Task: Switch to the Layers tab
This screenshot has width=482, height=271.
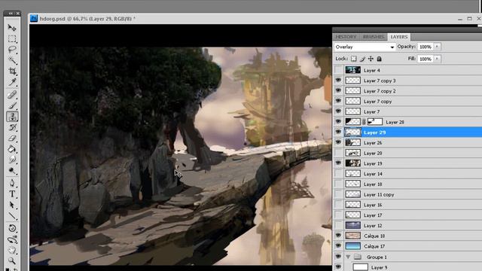Action: pyautogui.click(x=399, y=37)
